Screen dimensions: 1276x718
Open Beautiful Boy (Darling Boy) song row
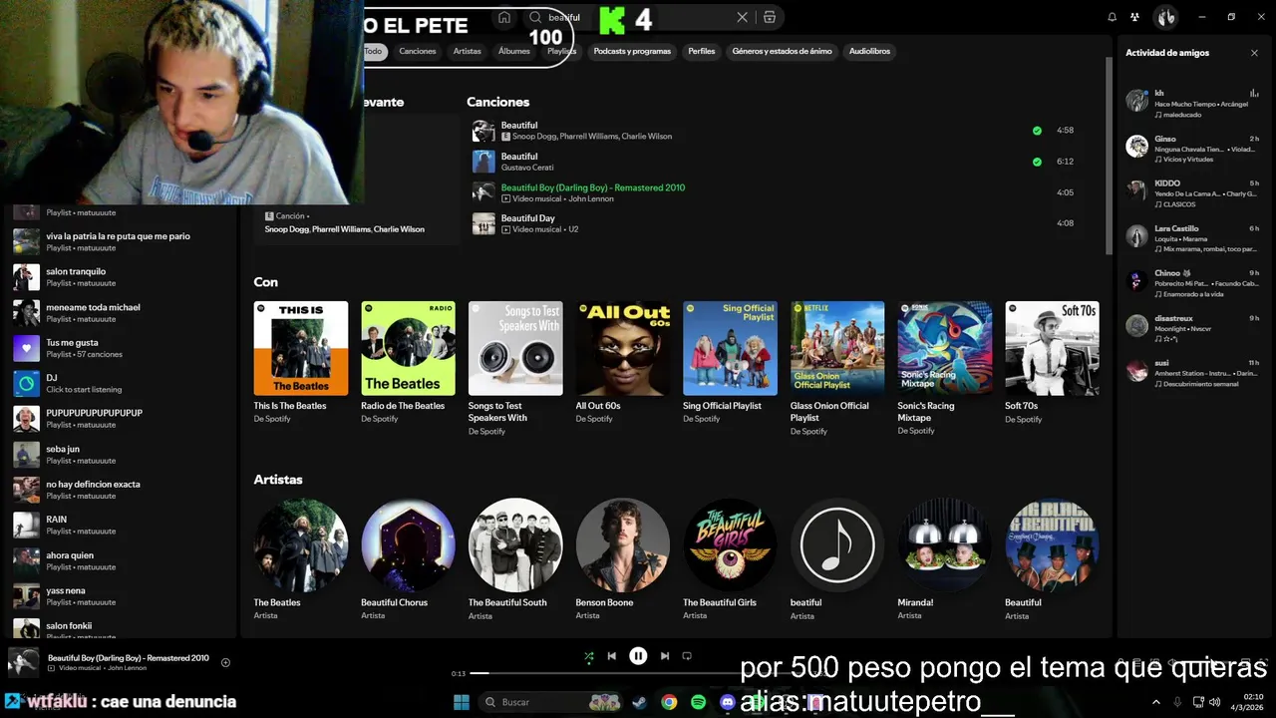773,192
